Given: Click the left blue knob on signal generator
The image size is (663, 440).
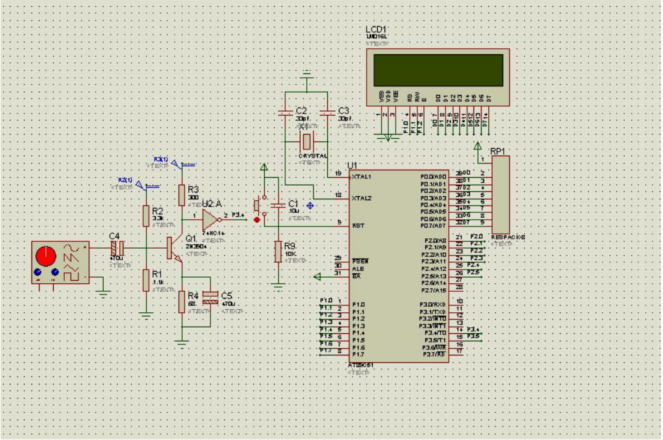Looking at the screenshot, I should (38, 272).
